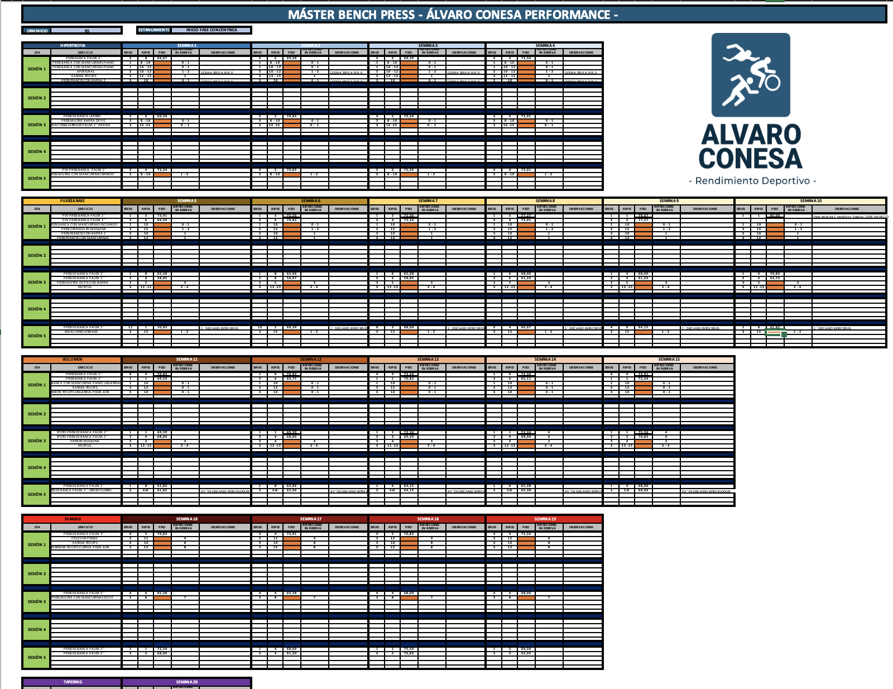Image resolution: width=893 pixels, height=689 pixels.
Task: Click the green SESIÓN 1 cell under Hipertrofia
Action: 37,69
